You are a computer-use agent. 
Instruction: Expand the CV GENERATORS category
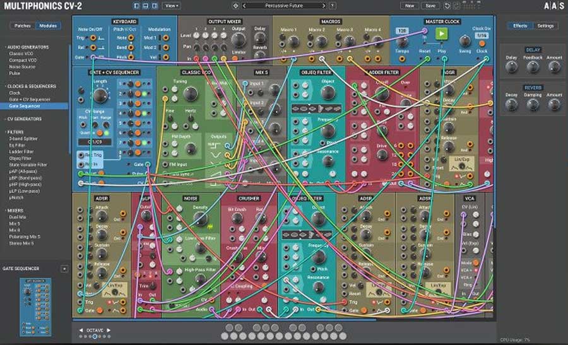tap(23, 119)
